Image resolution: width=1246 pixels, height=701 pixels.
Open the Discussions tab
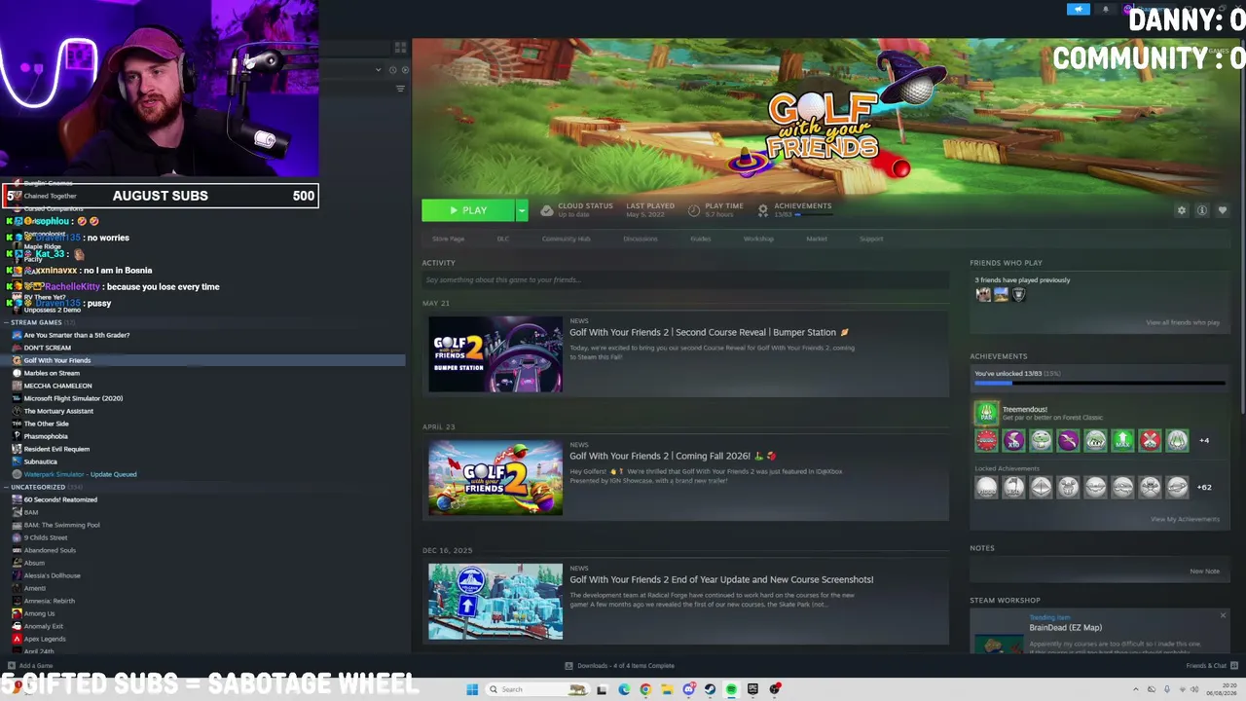[641, 239]
